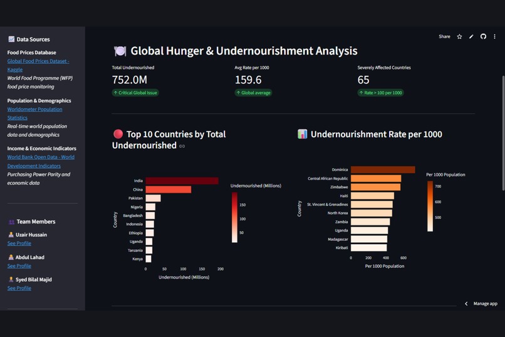Screen dimensions: 505x337
Task: Open the three-dot app menu
Action: coord(494,36)
